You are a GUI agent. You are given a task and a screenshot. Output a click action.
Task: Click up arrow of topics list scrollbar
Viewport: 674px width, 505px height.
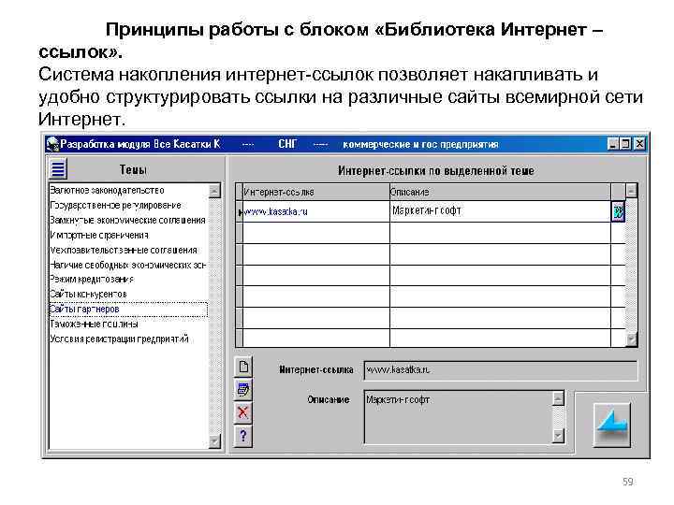214,191
